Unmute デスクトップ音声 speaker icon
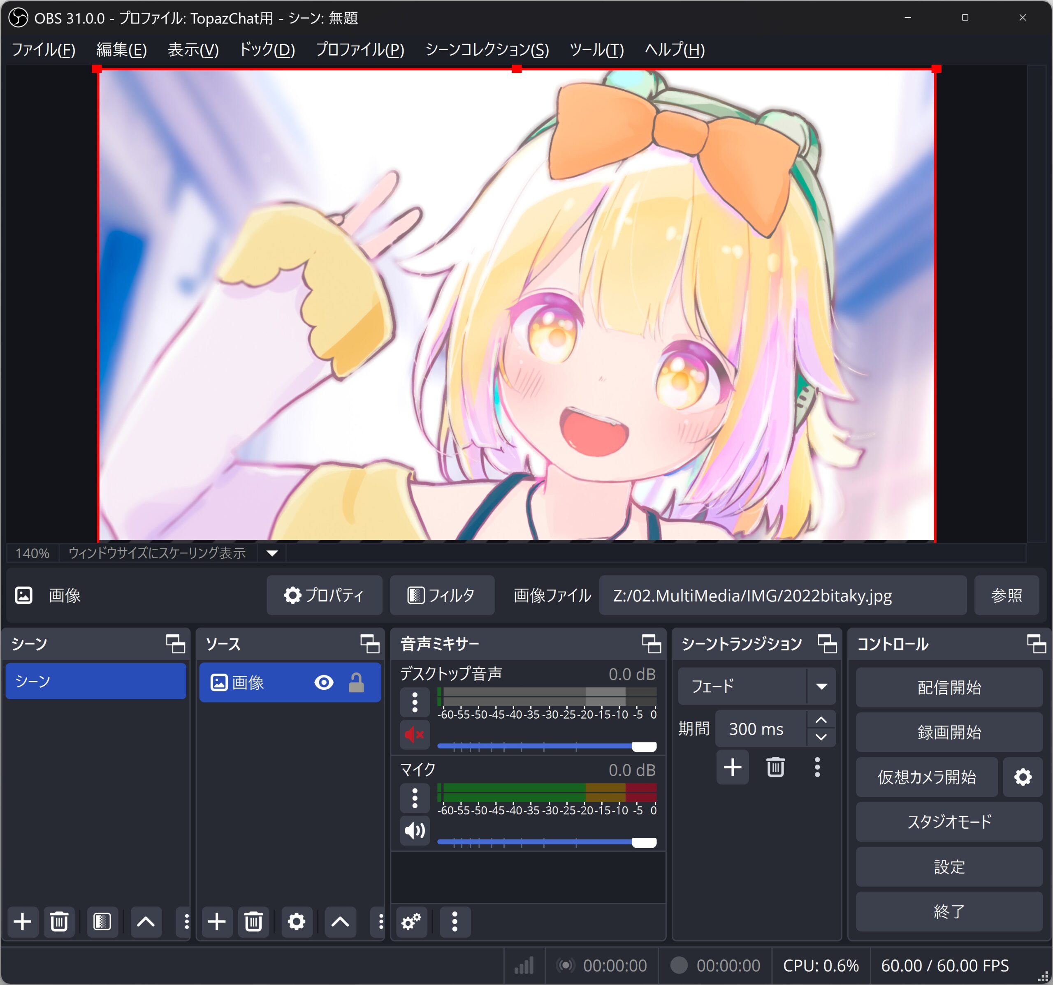Viewport: 1053px width, 985px height. click(415, 735)
